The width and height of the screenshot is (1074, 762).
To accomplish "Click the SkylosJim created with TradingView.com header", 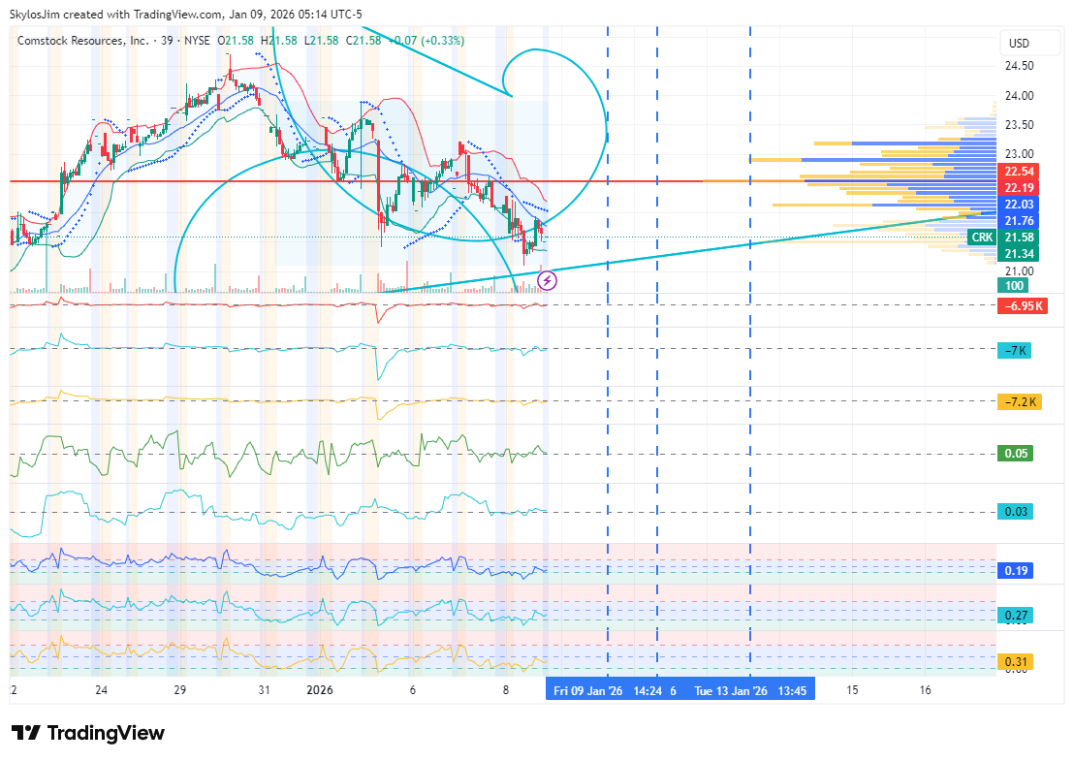I will tap(186, 15).
